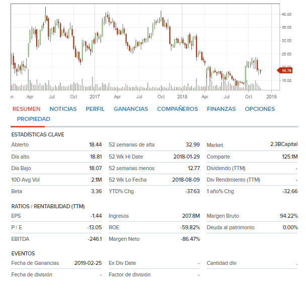Click the ROE value -59.82%
Viewport: 306px width, 289px height.
190,227
